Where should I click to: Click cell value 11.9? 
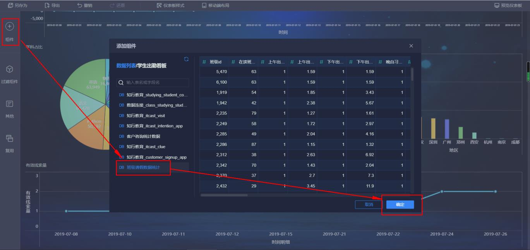coord(370,186)
